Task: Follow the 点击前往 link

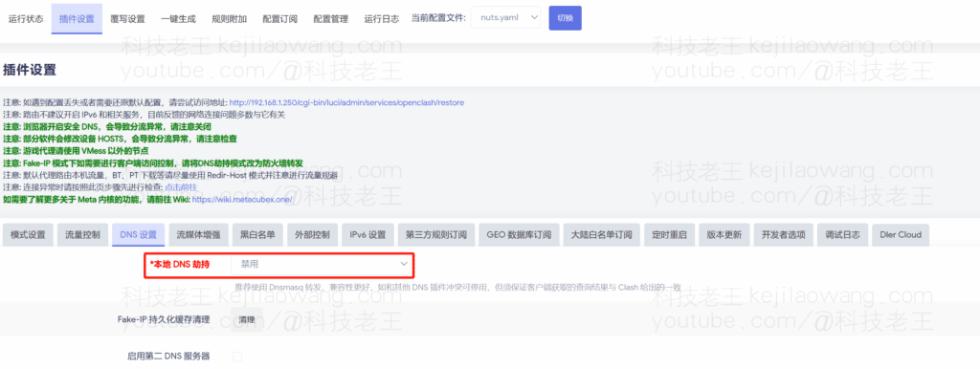Action: pos(181,187)
